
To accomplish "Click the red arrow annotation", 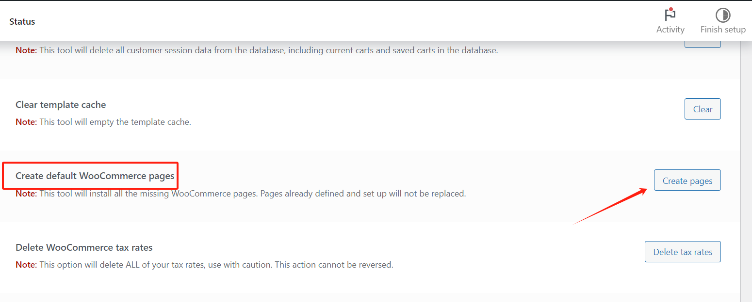I will point(610,207).
